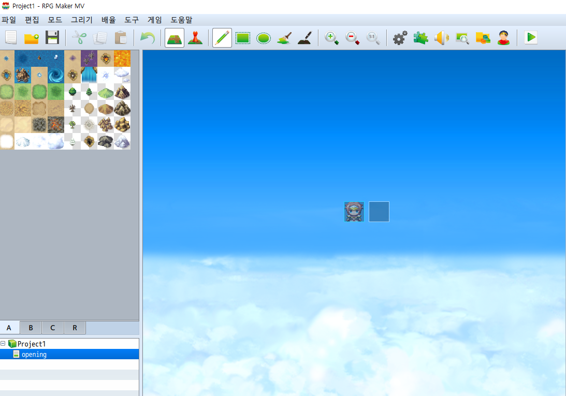Click the Copy icon
The width and height of the screenshot is (566, 396).
coord(100,38)
